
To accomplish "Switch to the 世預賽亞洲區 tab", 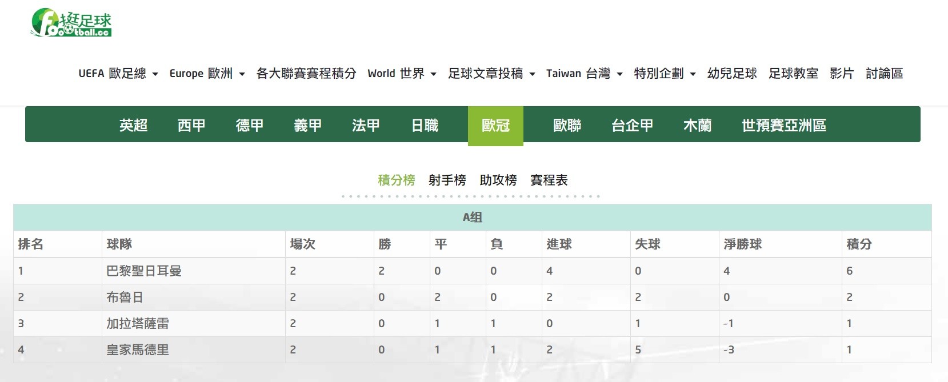I will (784, 125).
